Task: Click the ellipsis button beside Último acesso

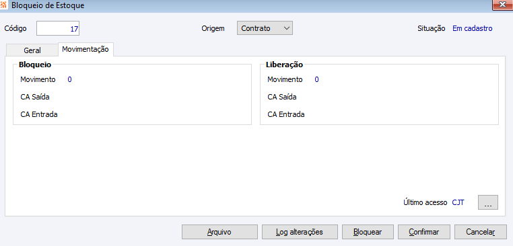Action: coord(488,202)
